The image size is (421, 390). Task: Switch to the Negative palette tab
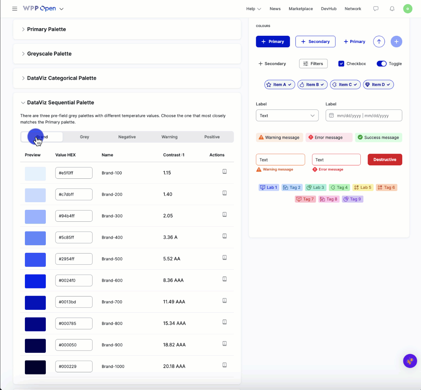[127, 137]
